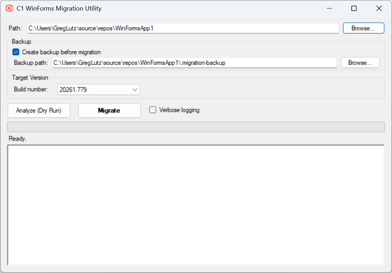Screen dimensions: 392x273
Task: Click the Migrate button
Action: click(109, 110)
